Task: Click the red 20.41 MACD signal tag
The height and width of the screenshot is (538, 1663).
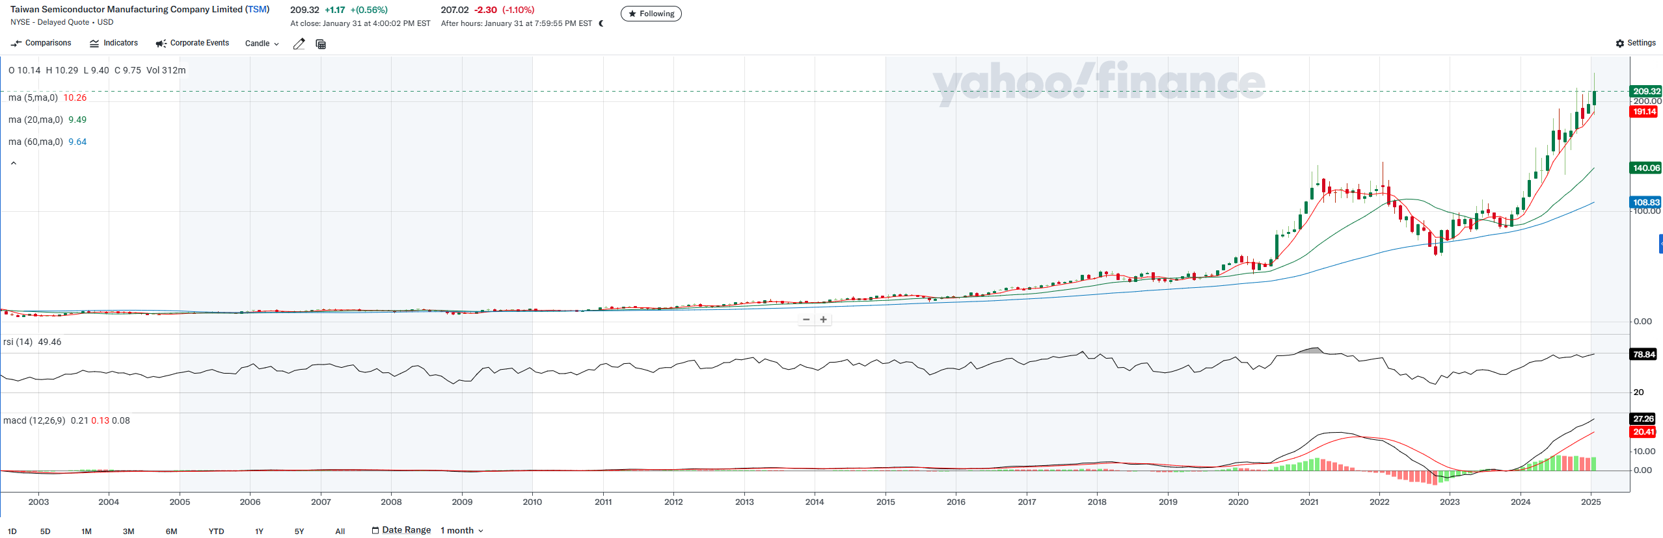Action: pos(1643,431)
